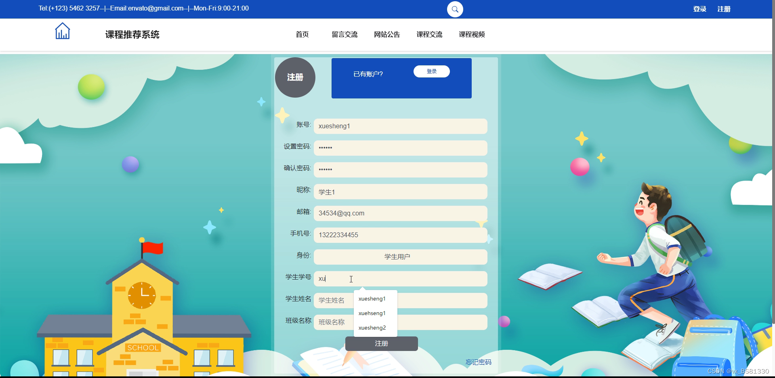Select xuehseng1 from suggestion list
This screenshot has height=378, width=775.
(x=376, y=313)
